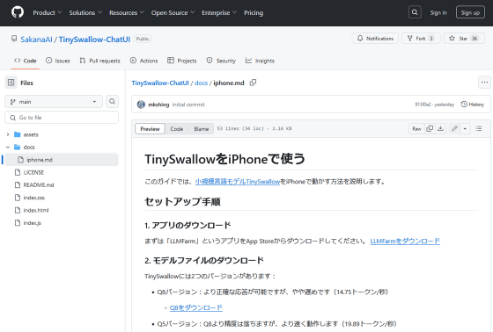Switch file view to Blame
The image size is (493, 332).
coord(202,128)
